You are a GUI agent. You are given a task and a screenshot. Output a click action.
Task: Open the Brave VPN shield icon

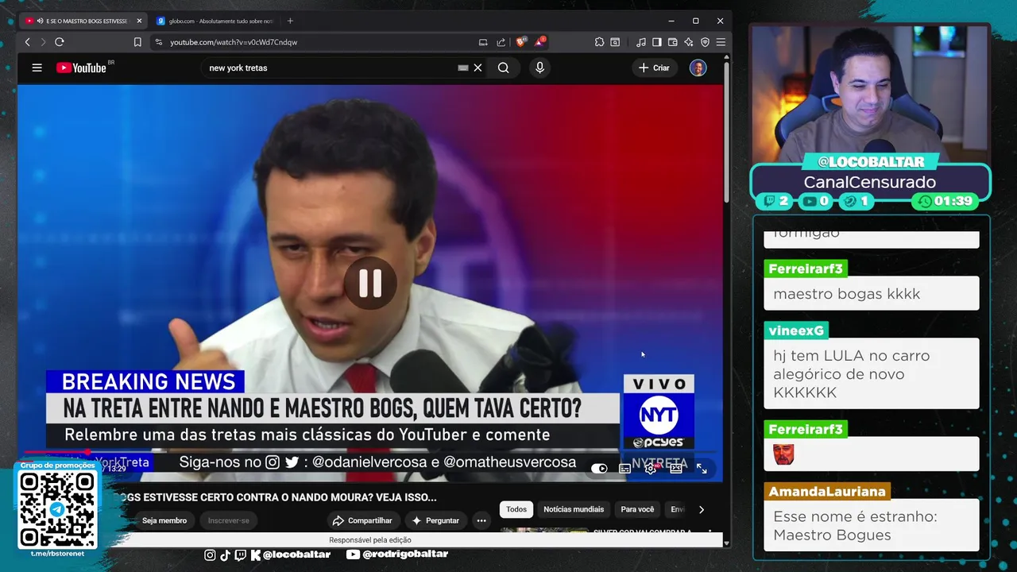coord(705,42)
